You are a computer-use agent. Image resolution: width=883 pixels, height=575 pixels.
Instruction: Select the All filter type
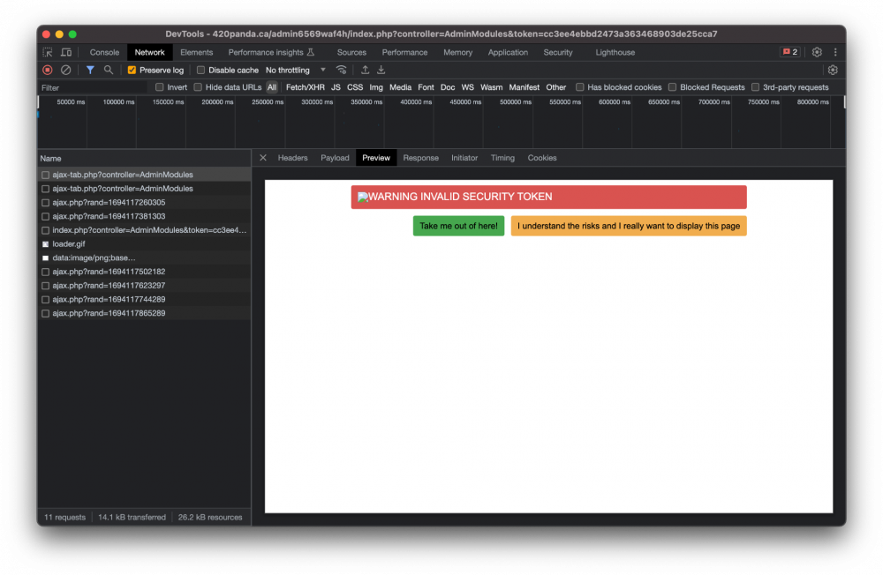pos(272,88)
